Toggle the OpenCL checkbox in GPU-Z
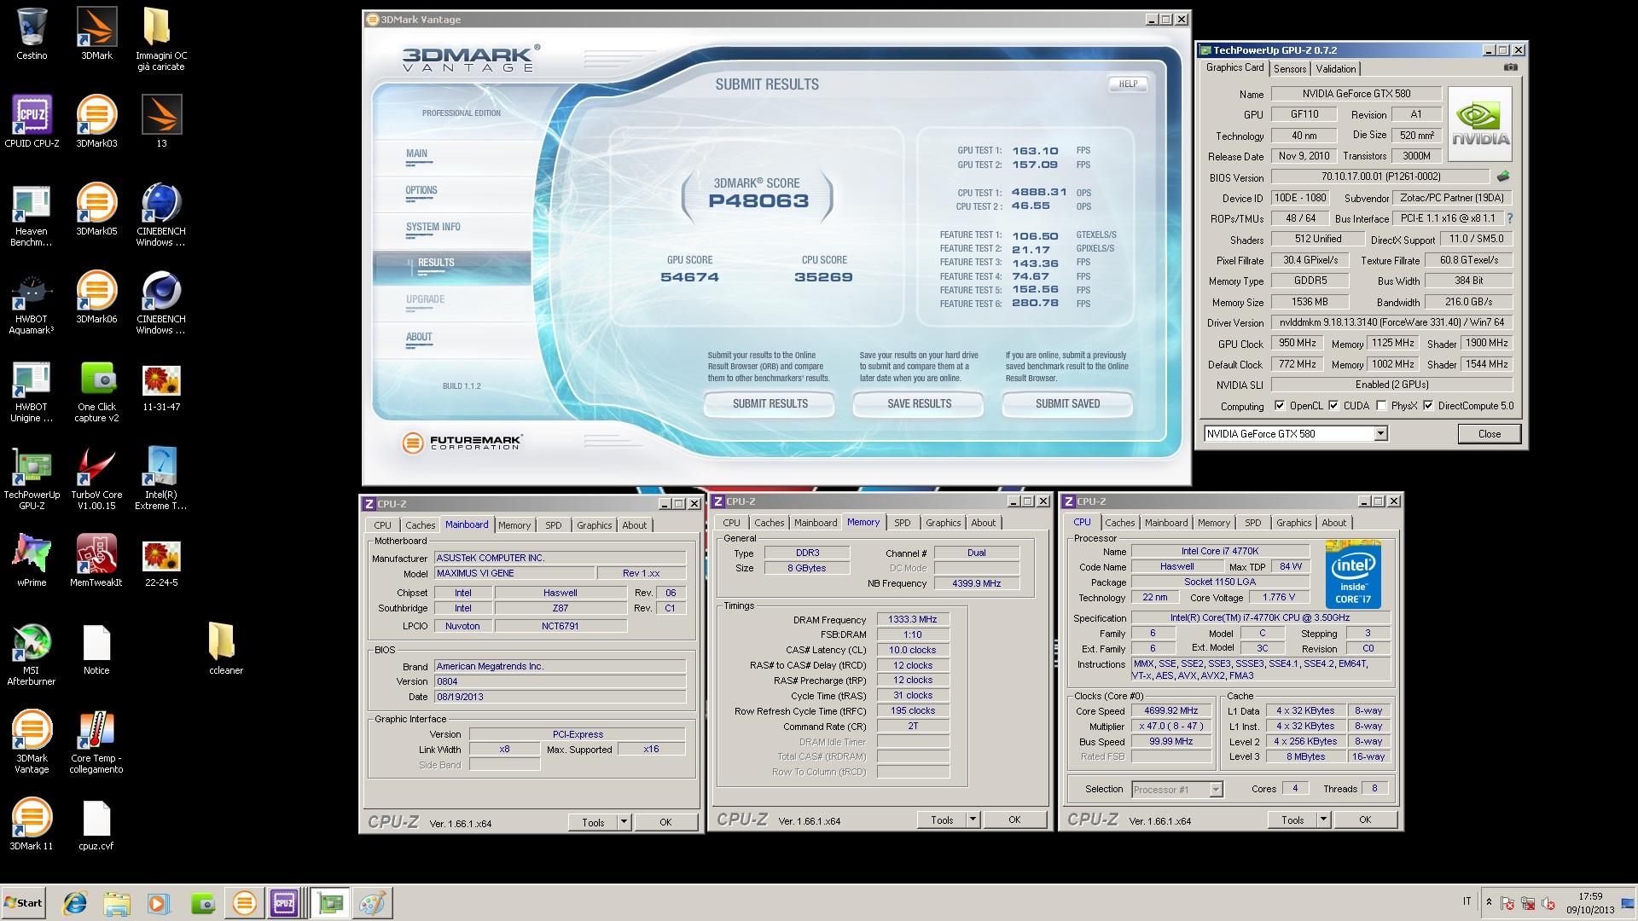 click(1279, 406)
